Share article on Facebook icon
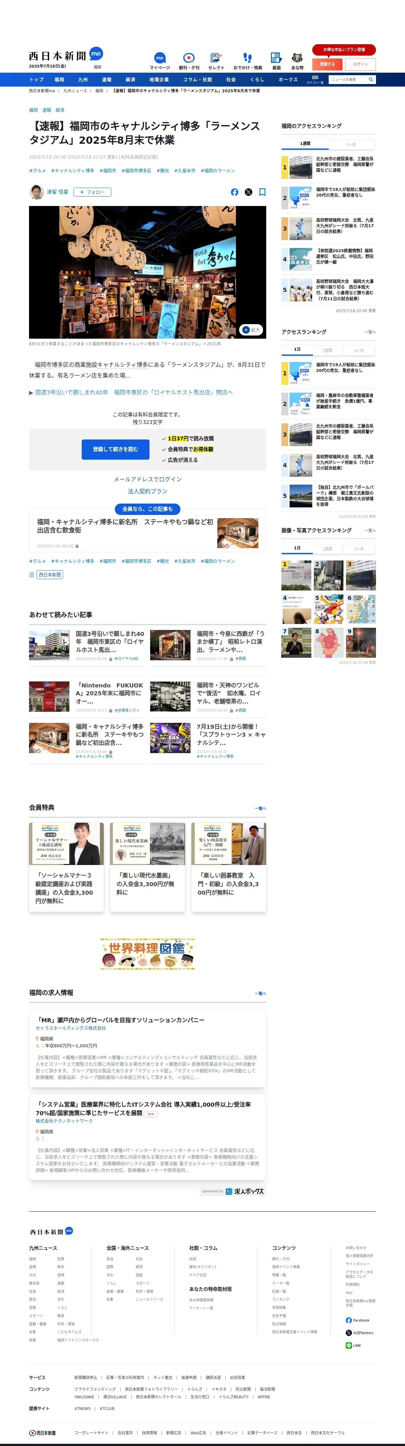Viewport: 405px width, 1446px height. [x=234, y=192]
